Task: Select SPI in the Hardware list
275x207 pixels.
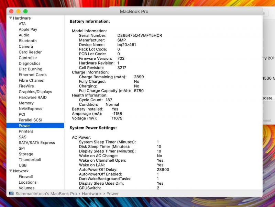Action: click(22, 148)
